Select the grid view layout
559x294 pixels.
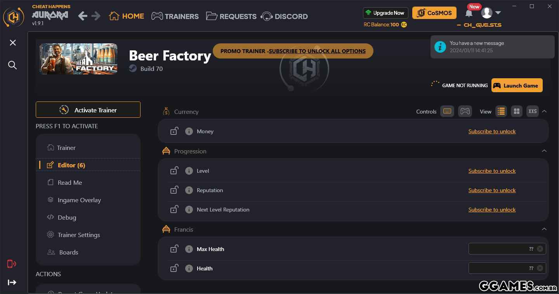click(x=517, y=111)
